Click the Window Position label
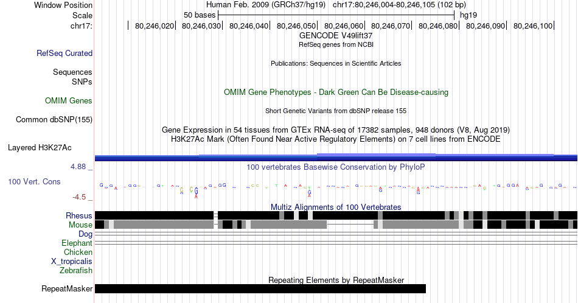 click(x=63, y=5)
